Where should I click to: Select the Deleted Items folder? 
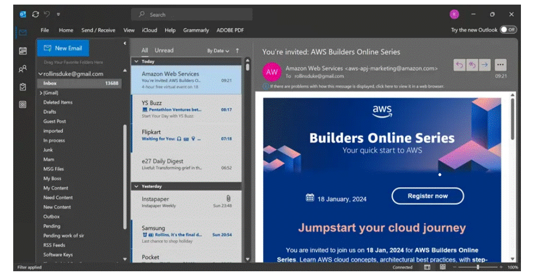(58, 102)
